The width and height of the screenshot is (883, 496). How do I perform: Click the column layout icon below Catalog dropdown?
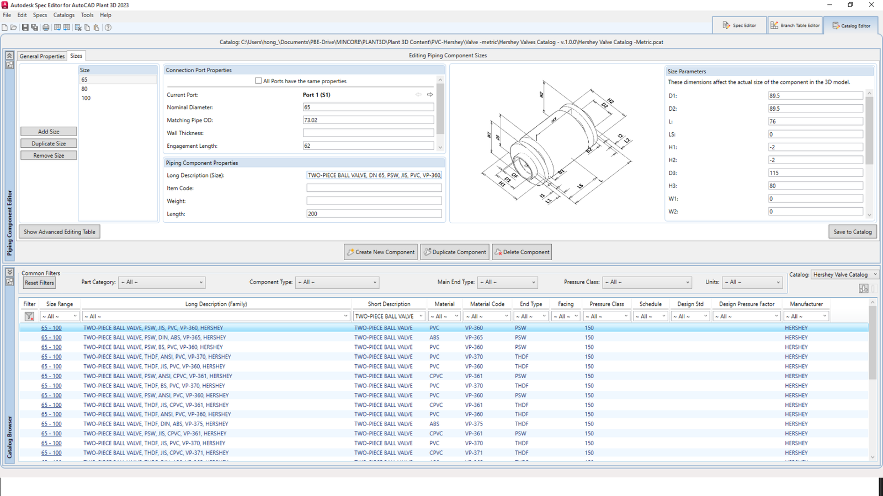[x=864, y=289]
